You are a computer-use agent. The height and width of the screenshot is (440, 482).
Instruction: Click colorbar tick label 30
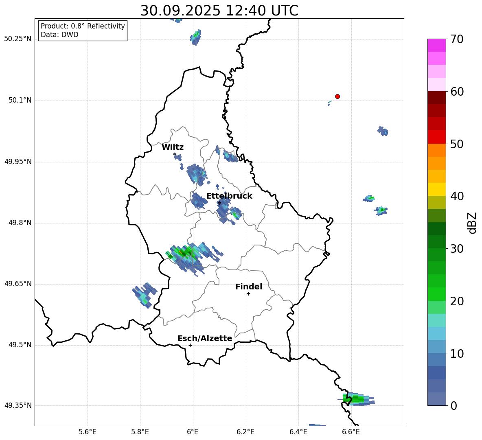click(457, 249)
